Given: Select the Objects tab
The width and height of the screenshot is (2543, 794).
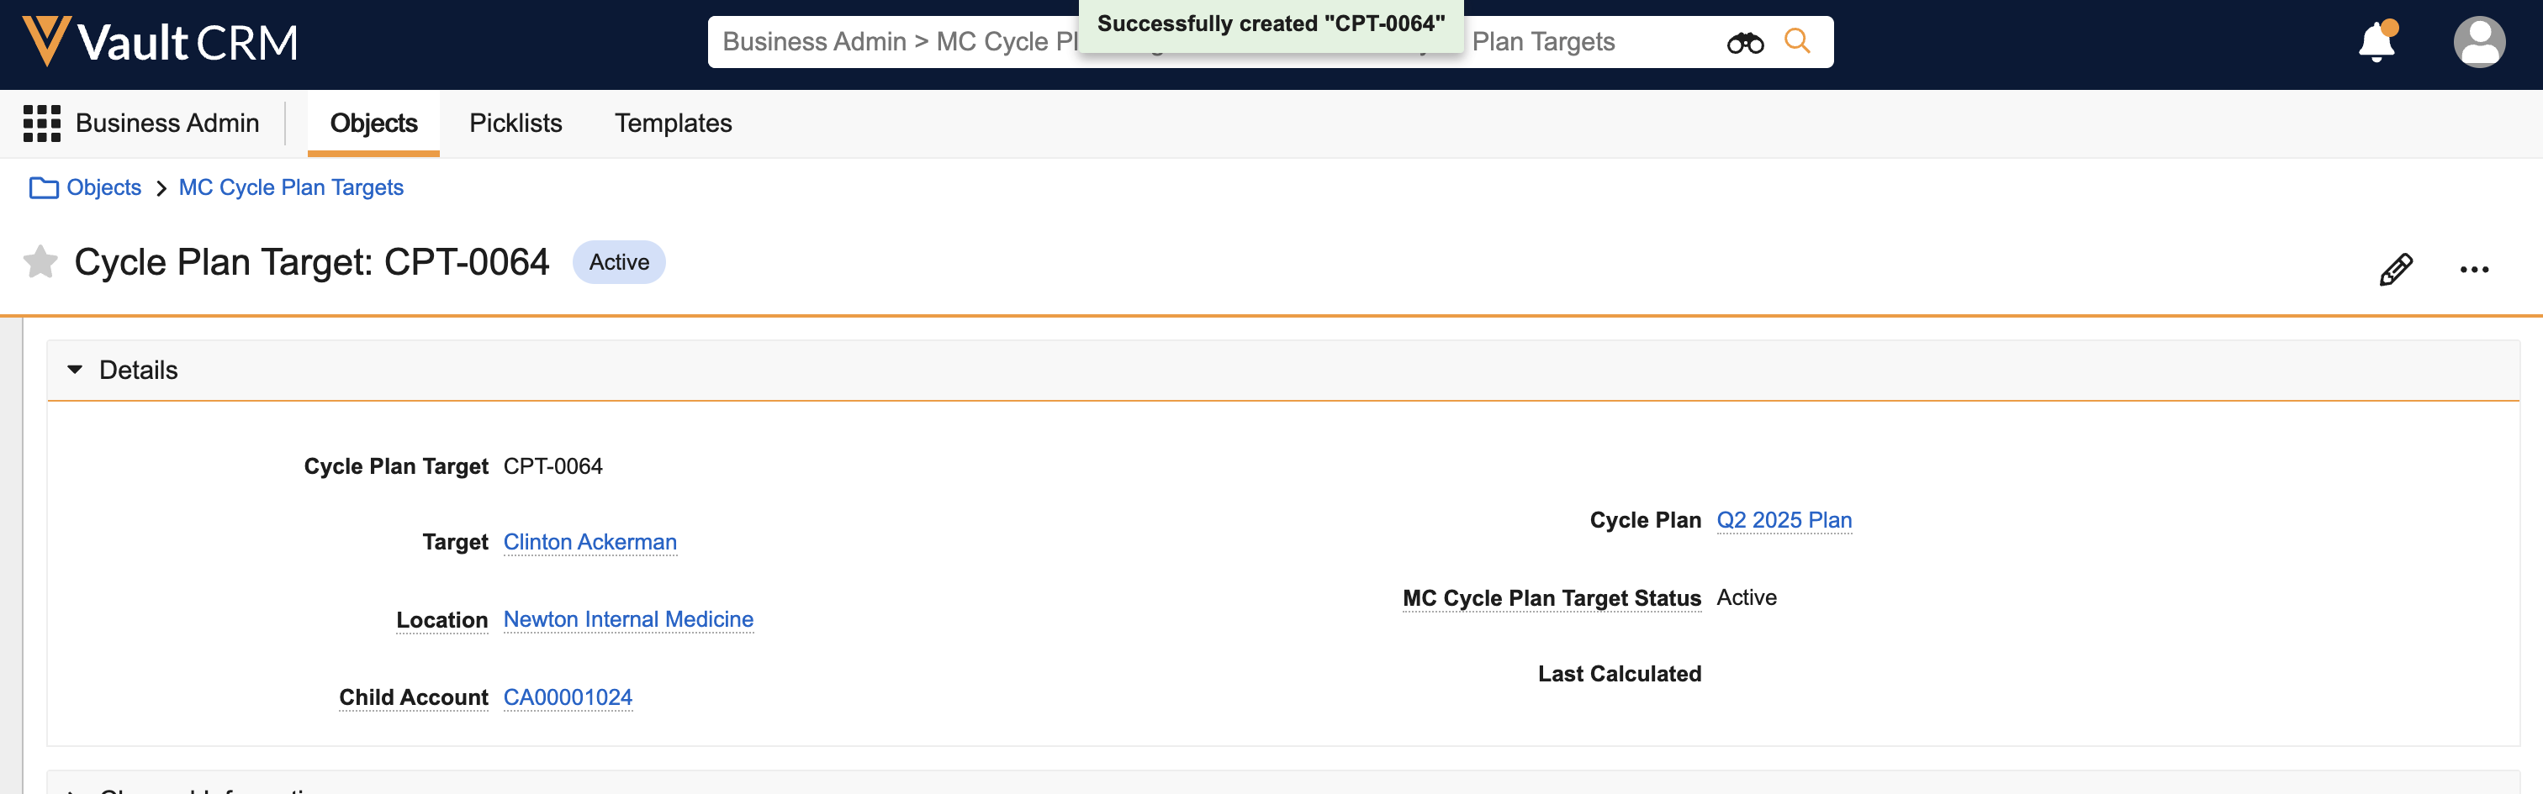Looking at the screenshot, I should coord(373,124).
